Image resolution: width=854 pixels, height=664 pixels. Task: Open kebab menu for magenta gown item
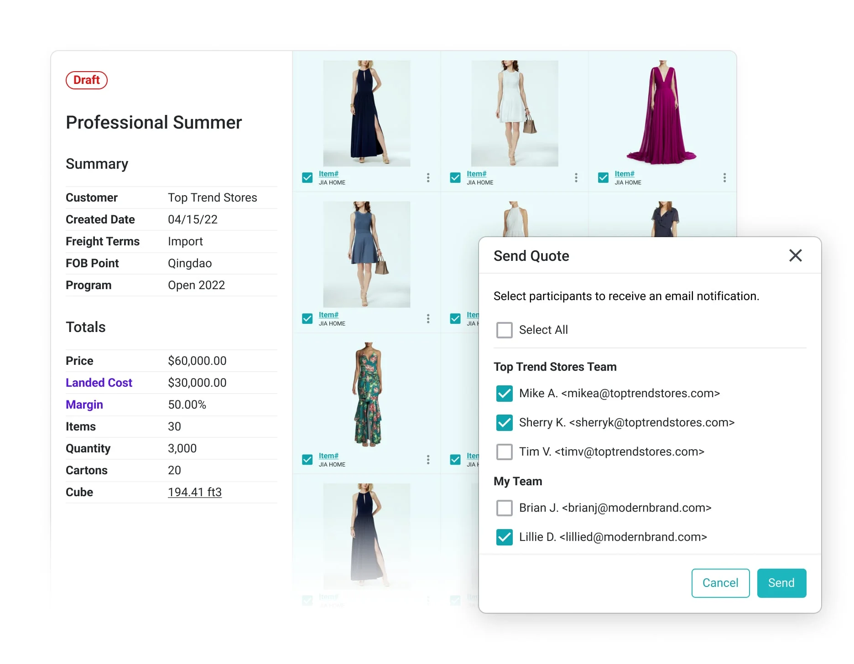click(x=724, y=177)
